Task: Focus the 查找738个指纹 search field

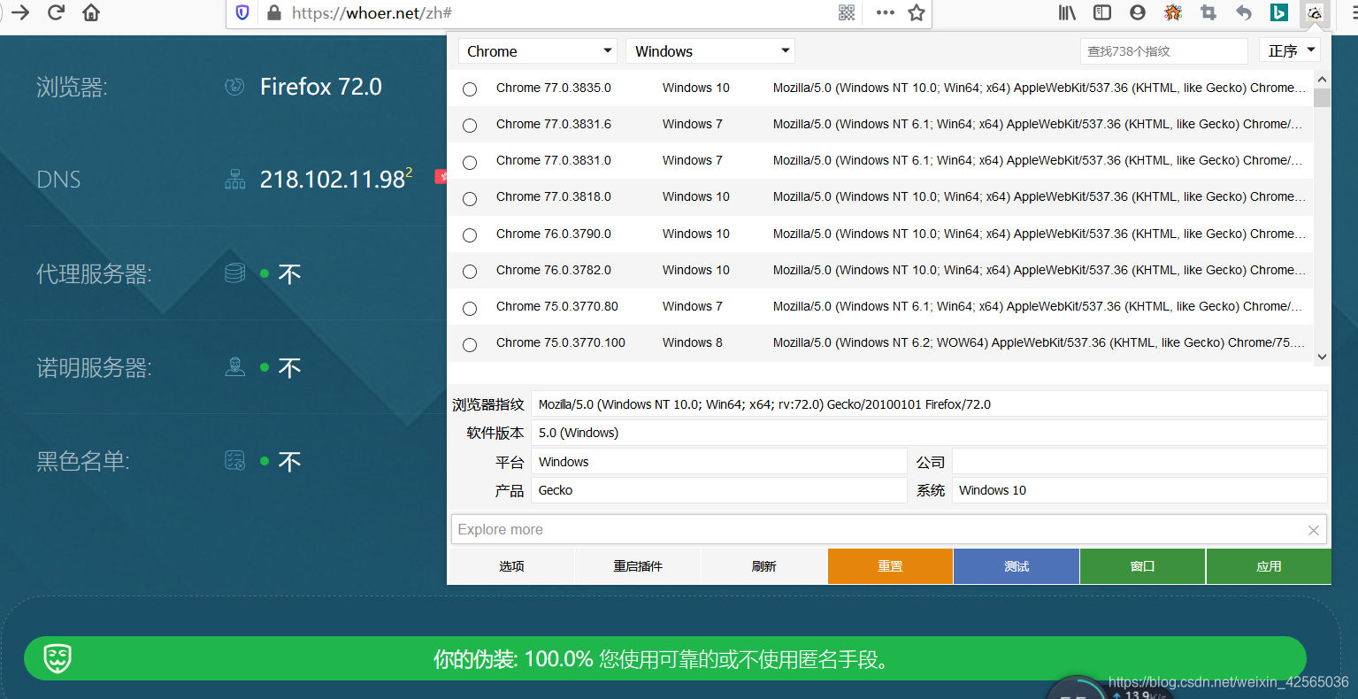Action: (x=1163, y=51)
